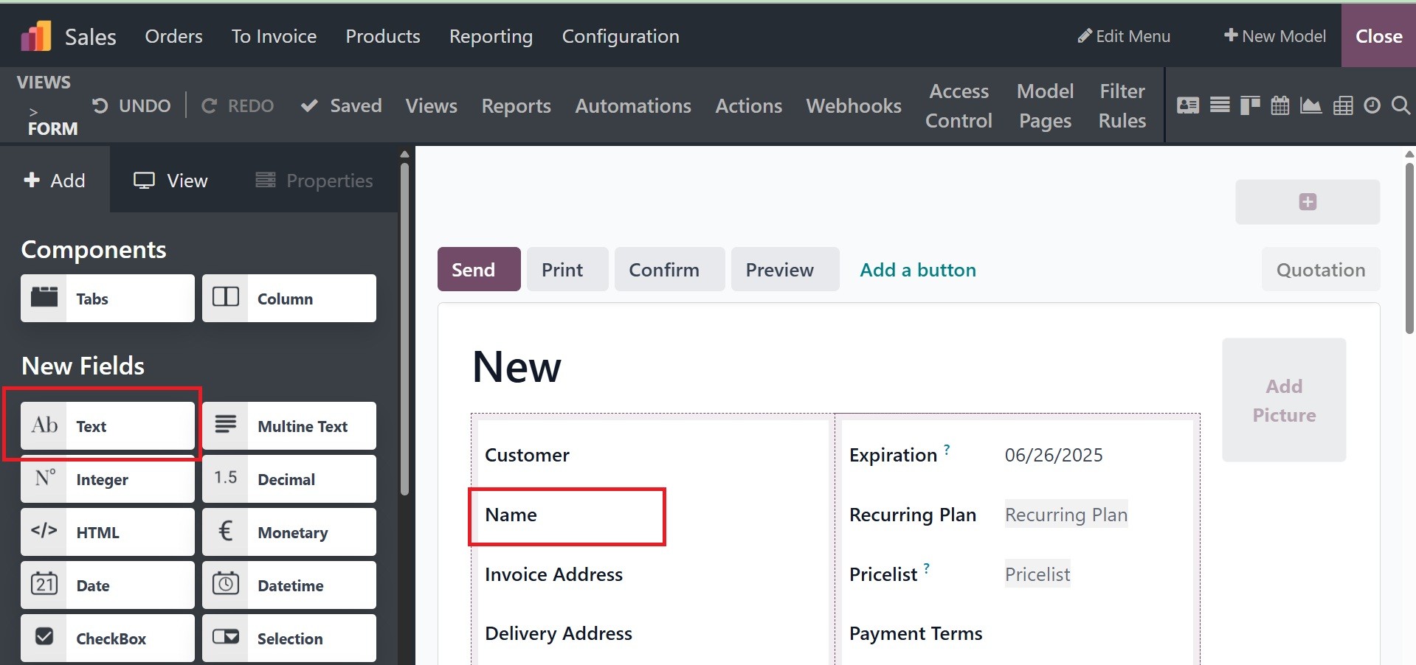
Task: Click the Sales app logo icon
Action: (x=36, y=36)
